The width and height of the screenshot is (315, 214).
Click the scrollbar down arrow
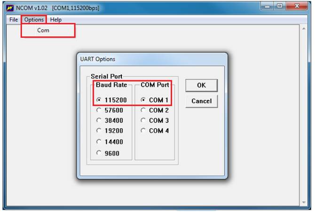303,203
